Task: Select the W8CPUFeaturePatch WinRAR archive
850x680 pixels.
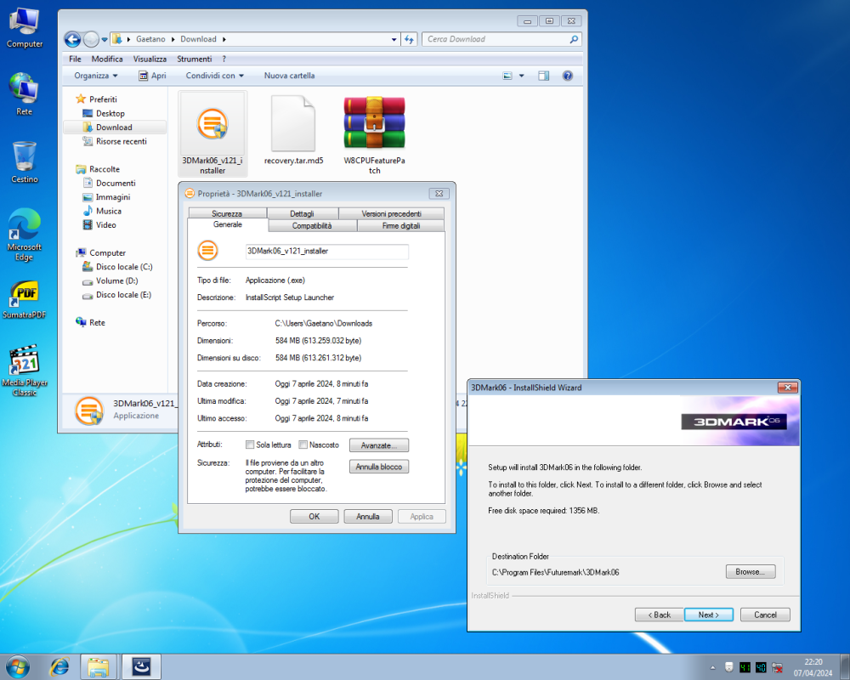Action: [373, 123]
